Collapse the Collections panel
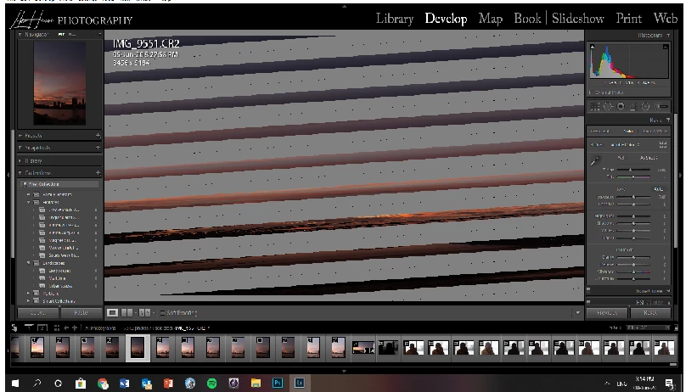 pyautogui.click(x=20, y=173)
